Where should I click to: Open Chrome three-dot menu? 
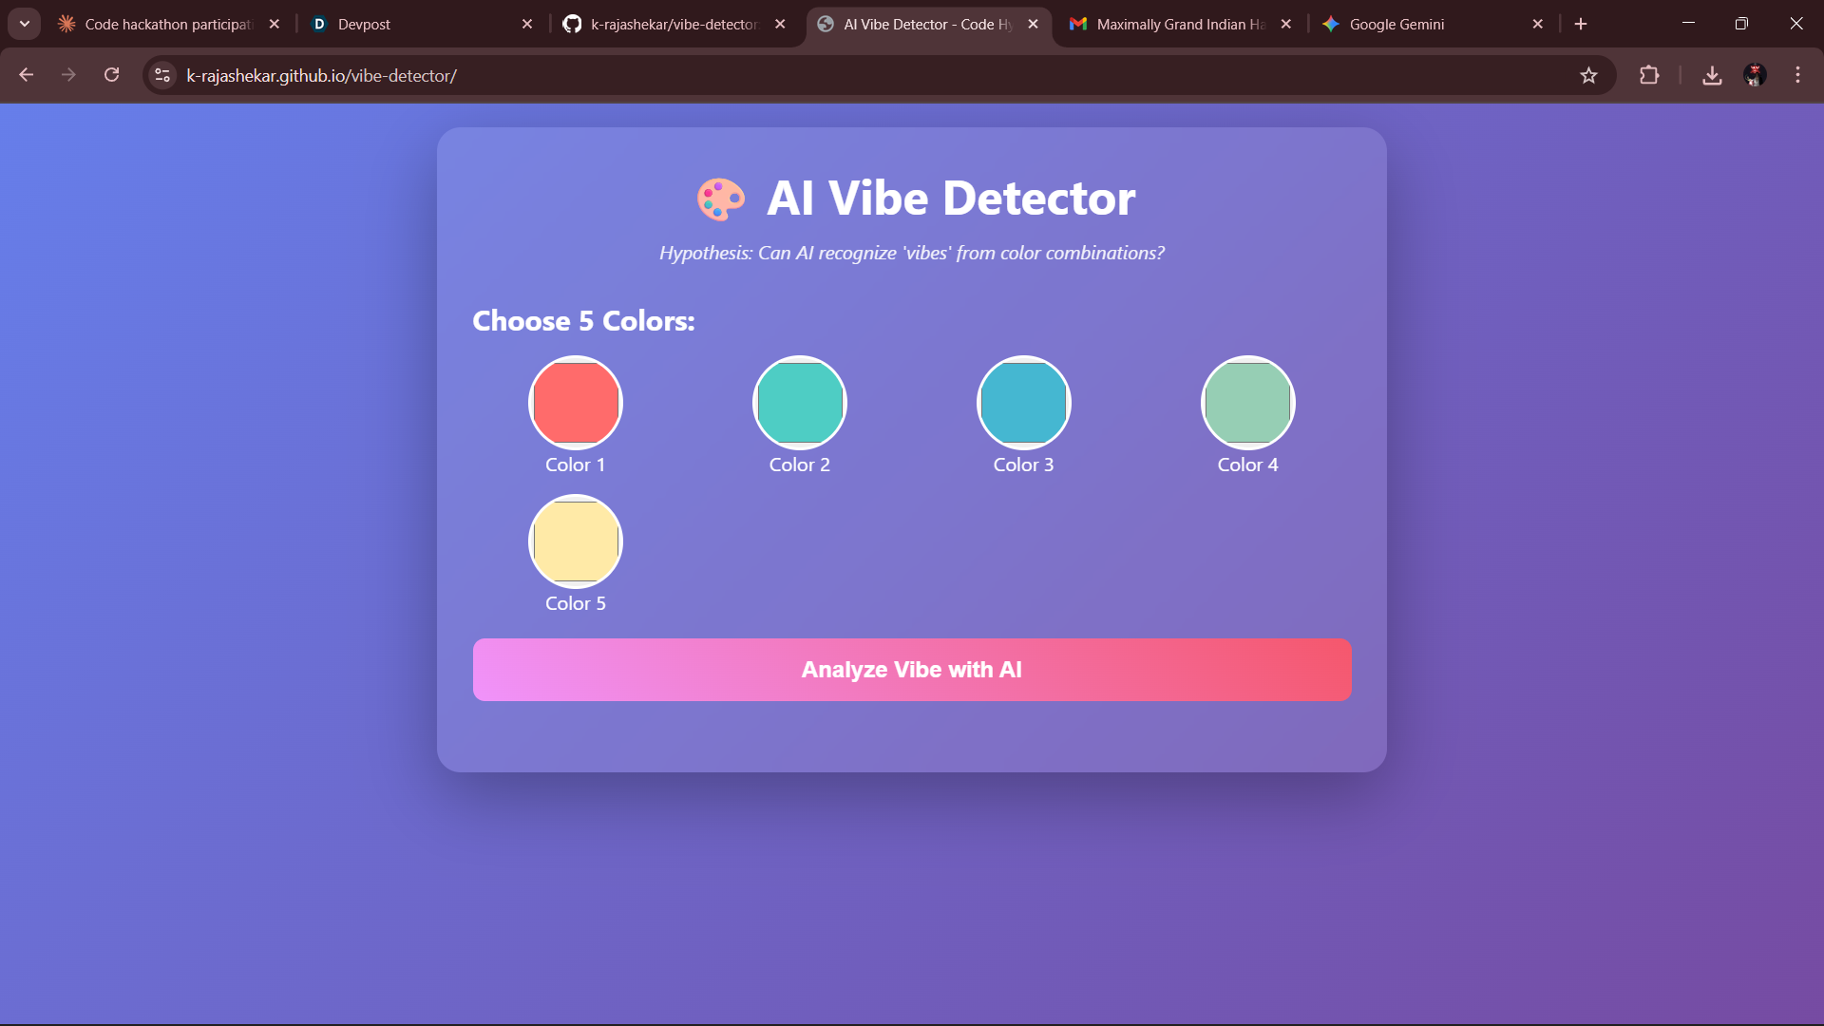click(1797, 75)
